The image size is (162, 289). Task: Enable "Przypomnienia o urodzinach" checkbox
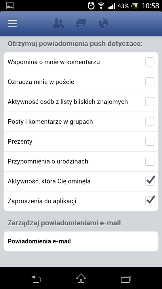click(x=150, y=162)
